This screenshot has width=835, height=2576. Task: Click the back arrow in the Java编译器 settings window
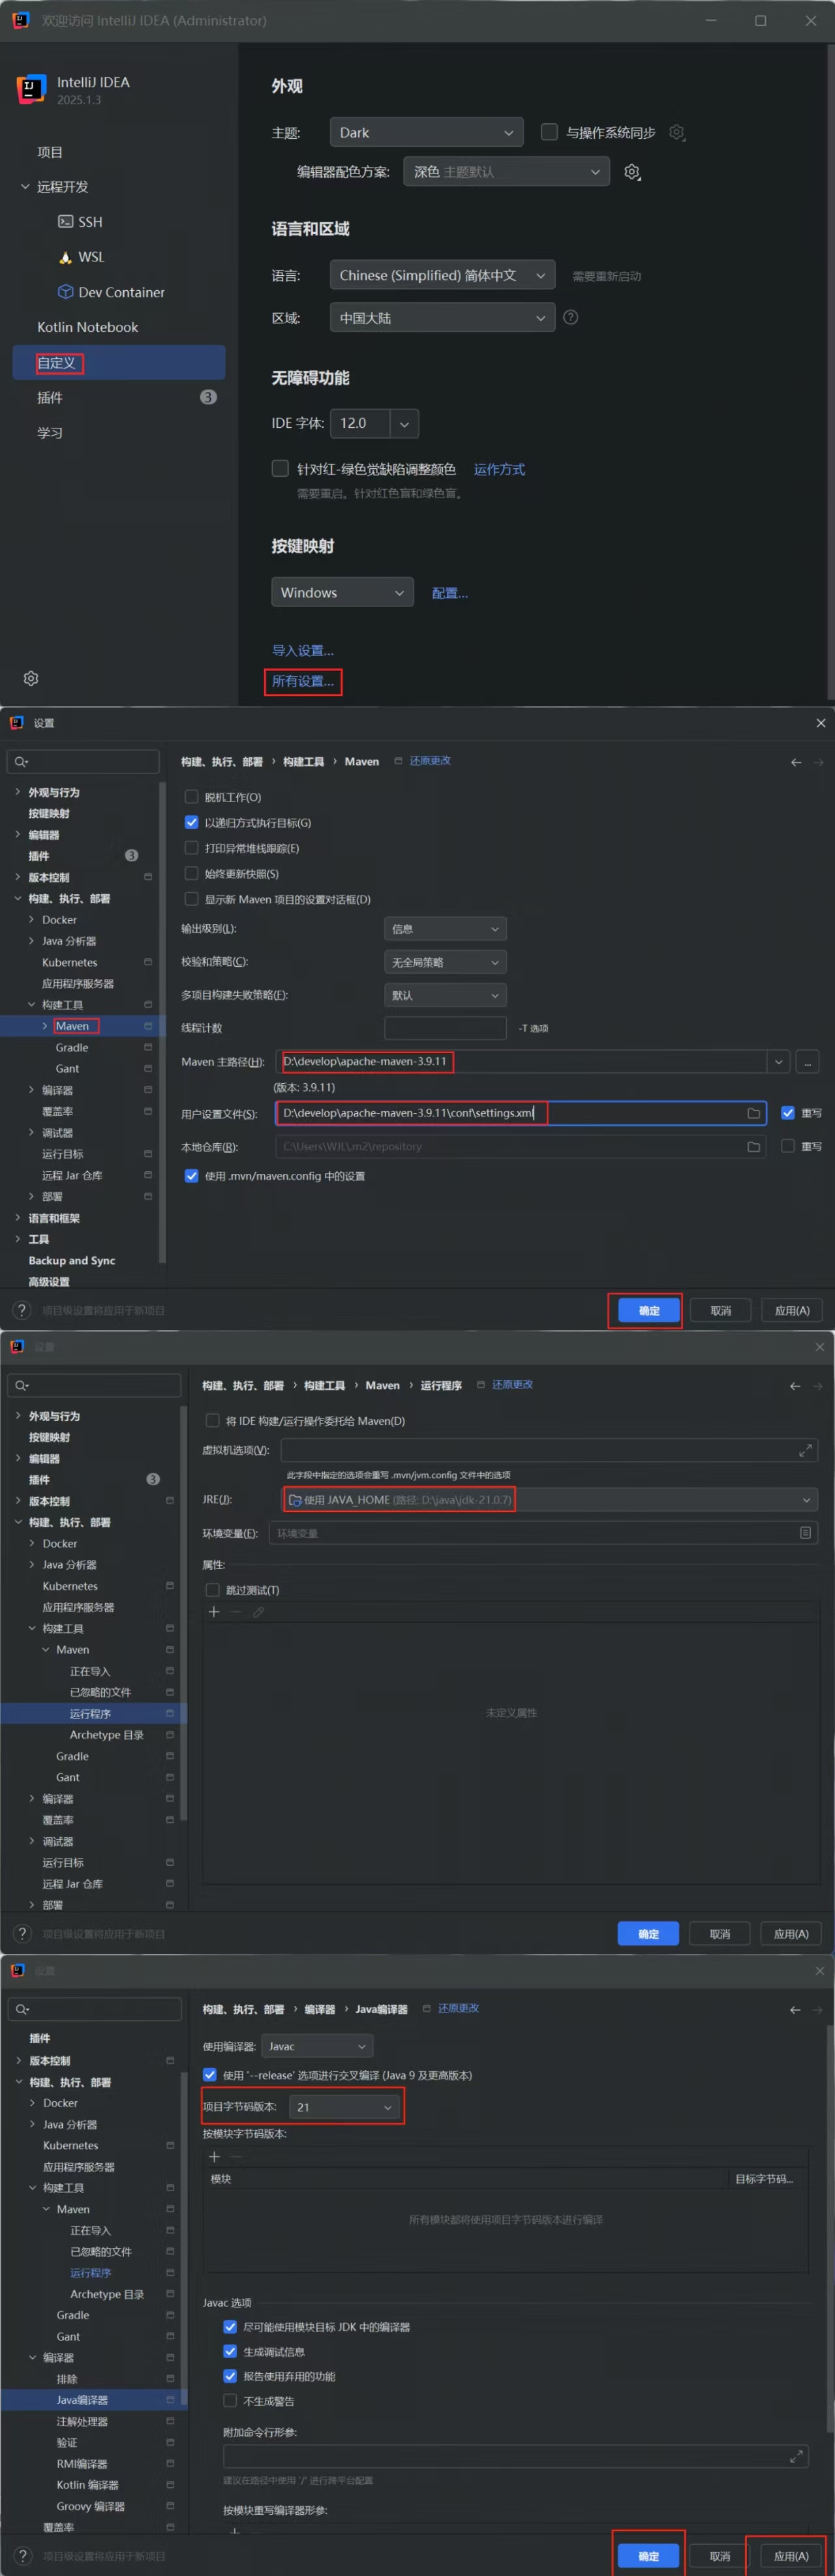795,2010
